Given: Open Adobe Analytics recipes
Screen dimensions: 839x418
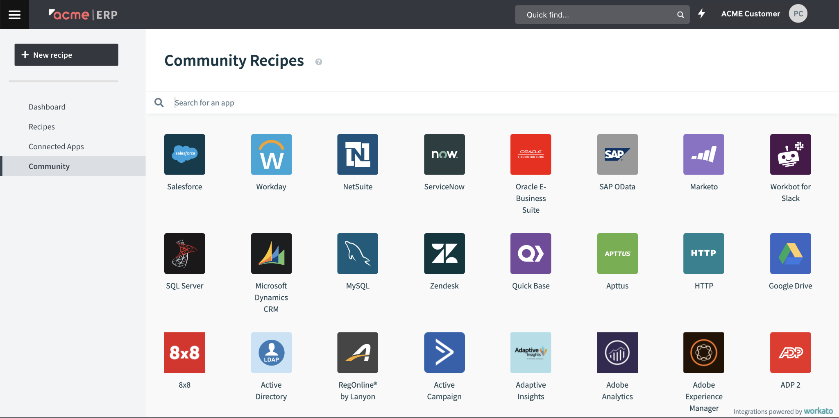Looking at the screenshot, I should tap(617, 352).
